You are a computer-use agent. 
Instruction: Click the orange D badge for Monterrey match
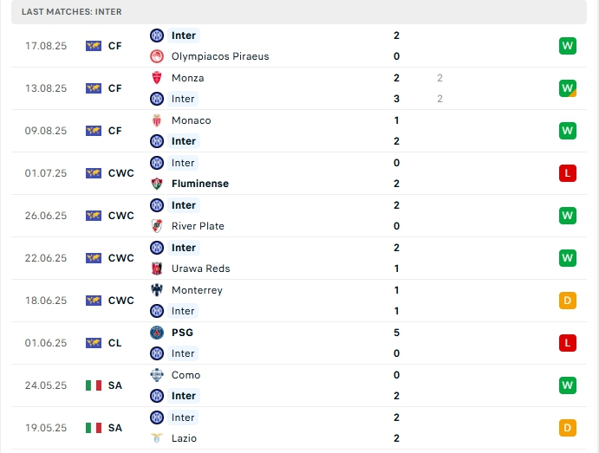tap(568, 301)
